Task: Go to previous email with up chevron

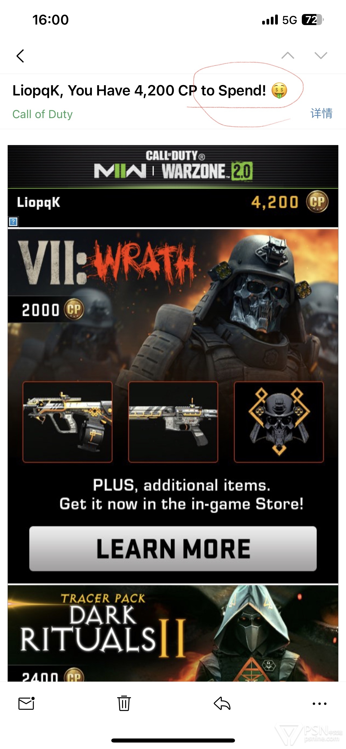Action: pyautogui.click(x=288, y=55)
